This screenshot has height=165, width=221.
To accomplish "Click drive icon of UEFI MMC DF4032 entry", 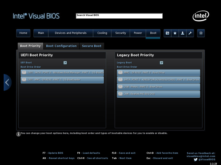I will (24, 80).
